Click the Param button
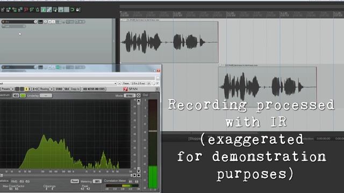This screenshot has height=193, width=344. pos(126,84)
